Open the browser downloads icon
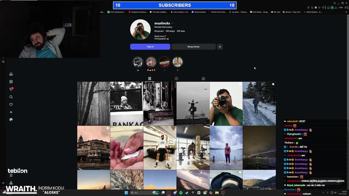 click(x=336, y=7)
